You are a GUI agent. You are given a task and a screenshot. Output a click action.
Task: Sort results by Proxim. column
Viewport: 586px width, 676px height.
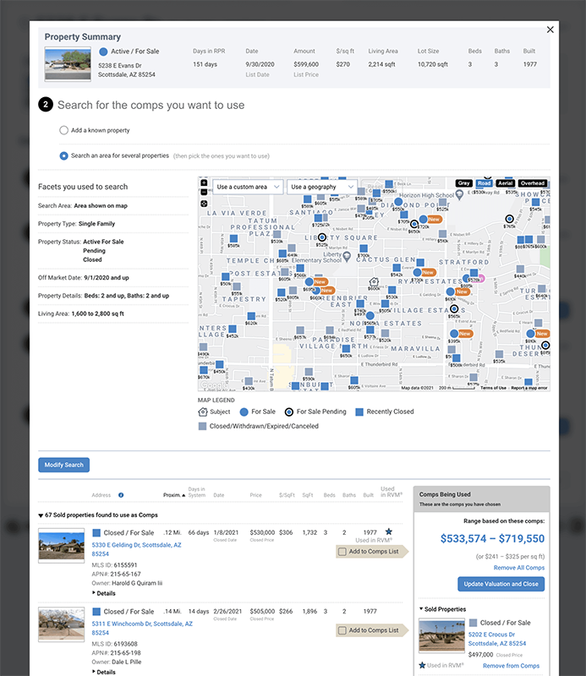point(174,495)
